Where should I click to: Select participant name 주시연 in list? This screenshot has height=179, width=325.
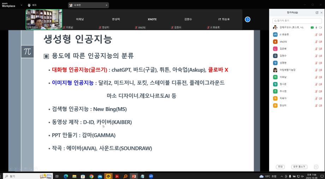pos(283,91)
